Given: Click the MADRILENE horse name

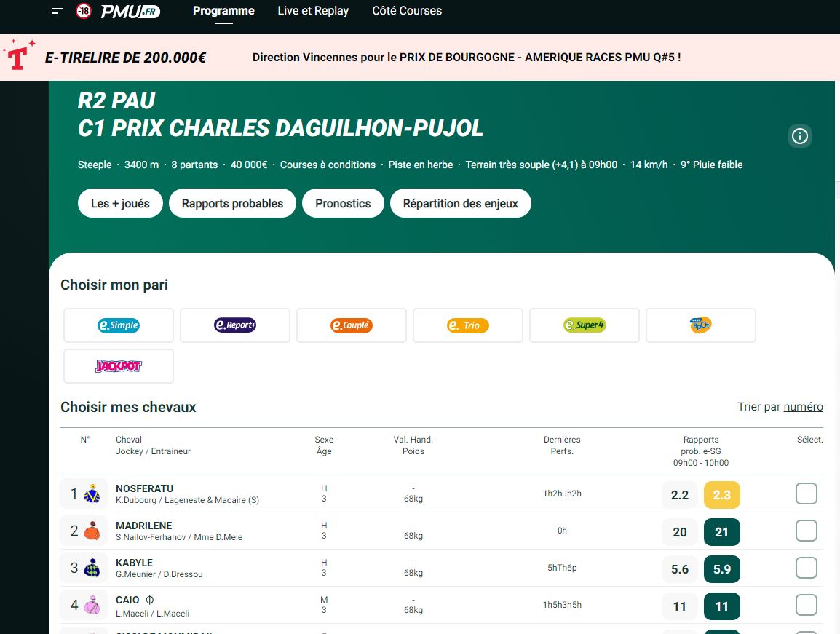Looking at the screenshot, I should click(x=143, y=526).
